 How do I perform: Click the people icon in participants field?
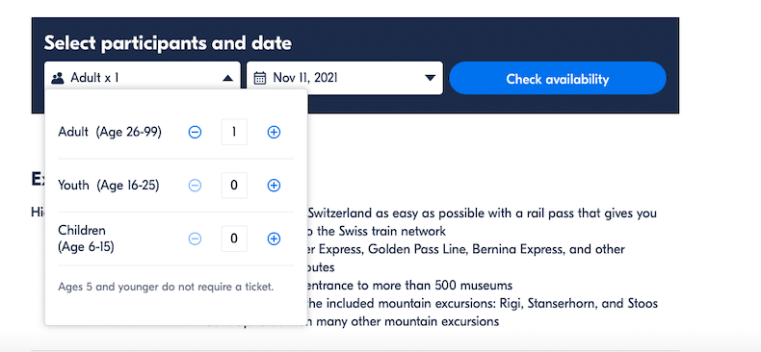[58, 78]
